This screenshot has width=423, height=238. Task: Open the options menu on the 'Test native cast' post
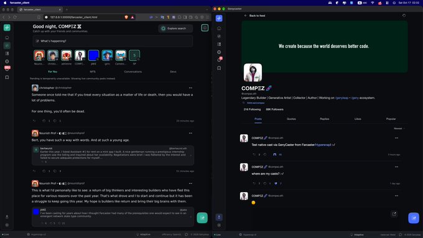[396, 138]
